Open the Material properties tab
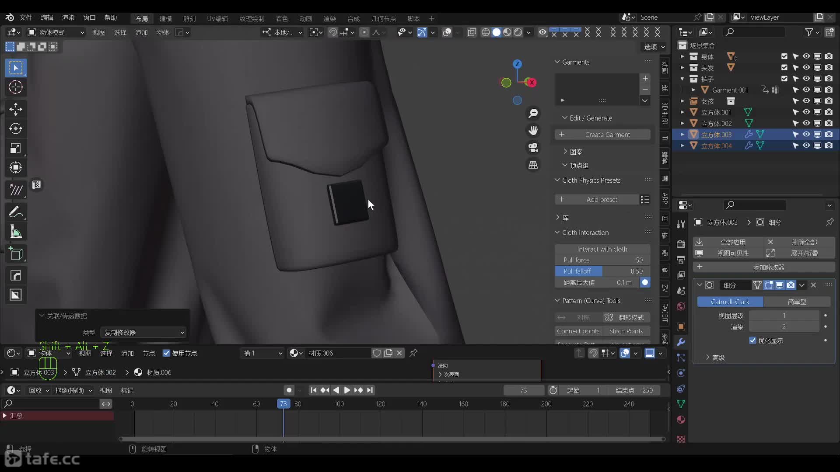 click(681, 420)
